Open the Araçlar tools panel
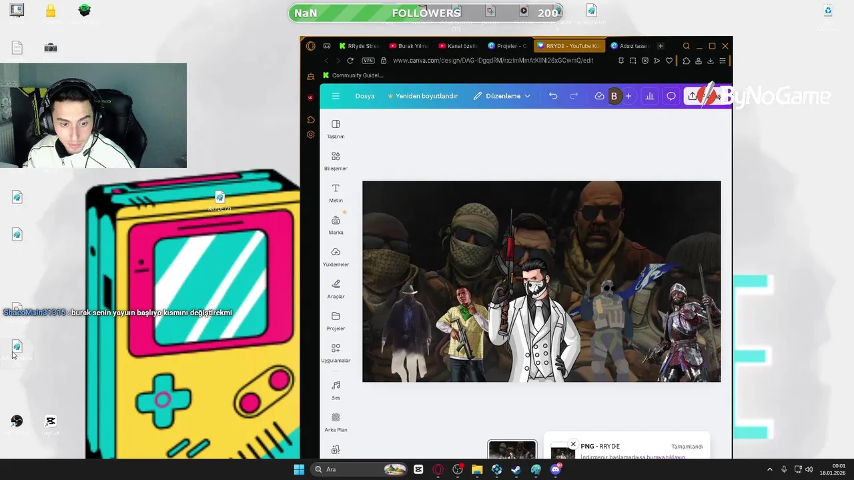The image size is (854, 480). (336, 289)
